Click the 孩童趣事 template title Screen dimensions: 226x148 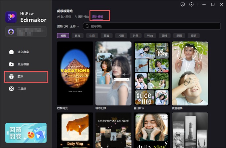click(x=177, y=108)
